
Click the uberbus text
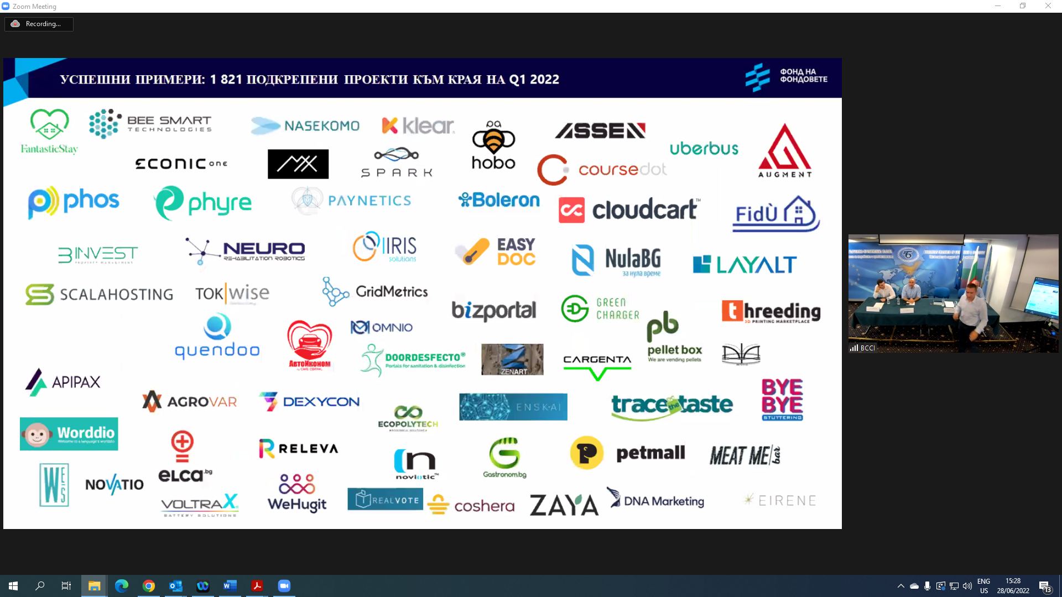[704, 148]
